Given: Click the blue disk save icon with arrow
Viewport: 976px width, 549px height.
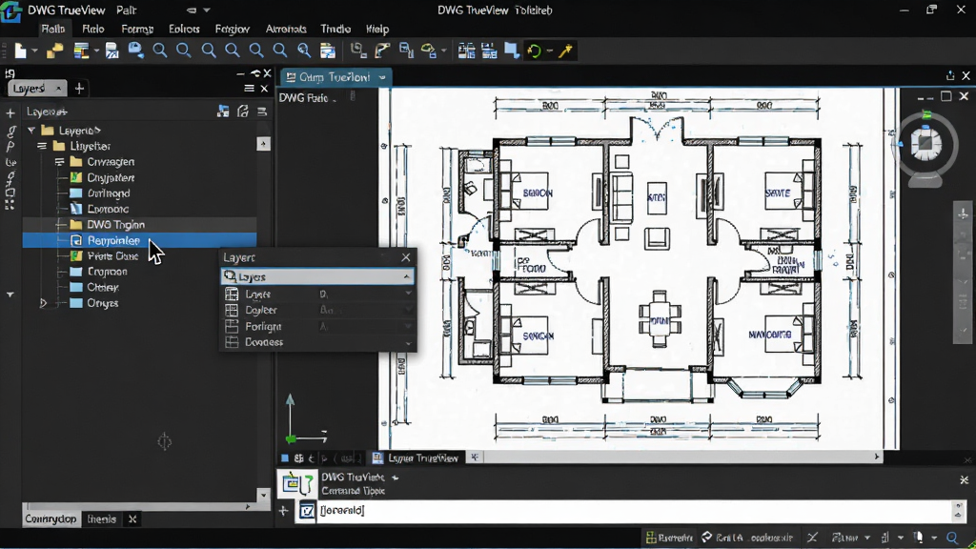Looking at the screenshot, I should pos(135,51).
